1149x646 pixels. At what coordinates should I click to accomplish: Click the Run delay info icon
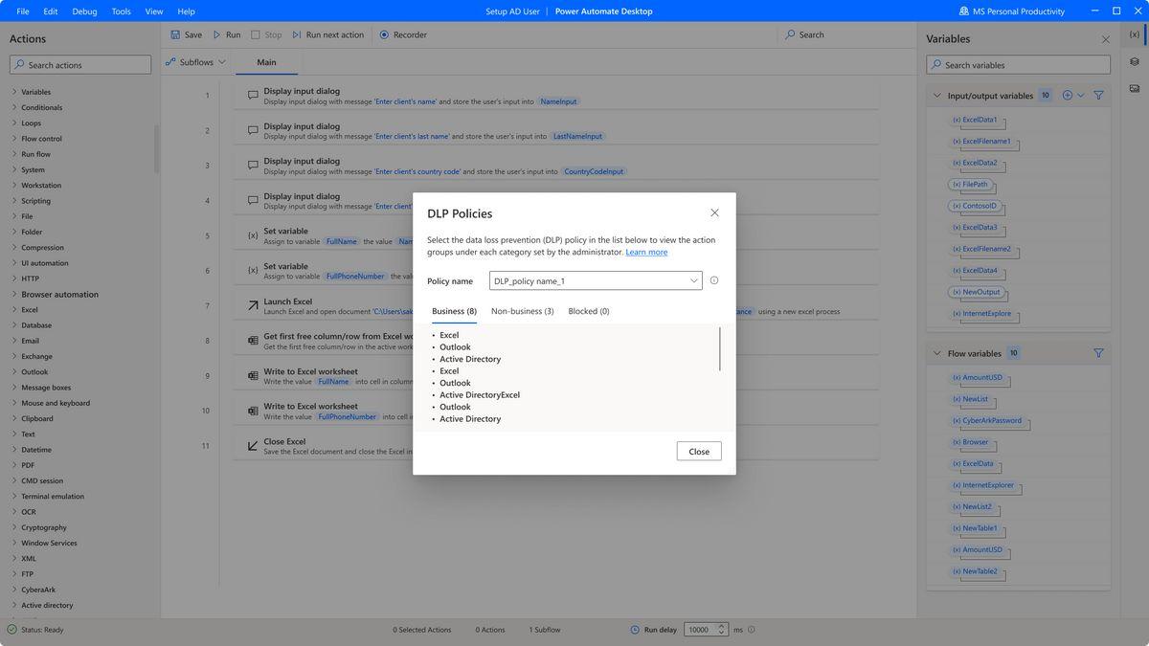[752, 630]
